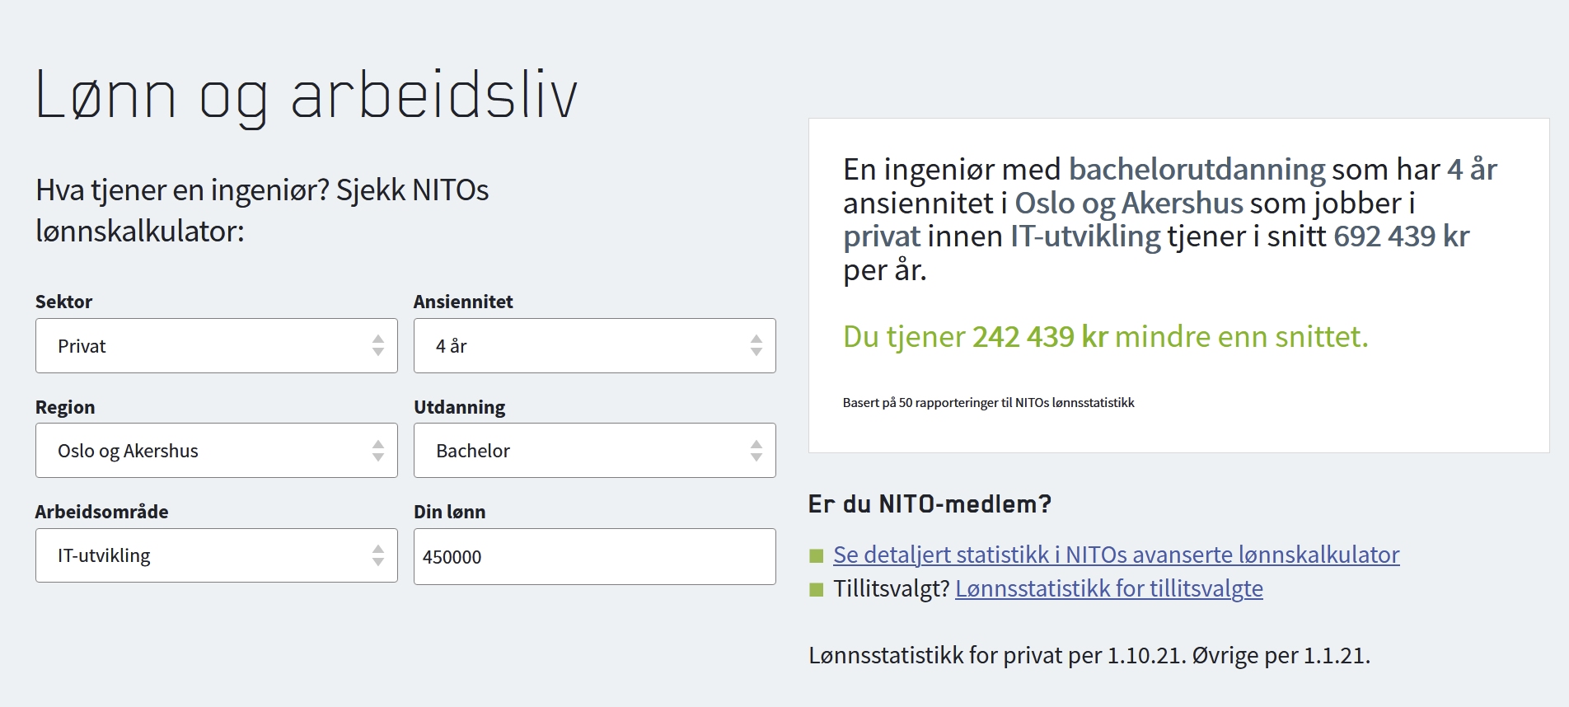Click the arrow icon in Sektor select
Screen dimensions: 1569x707
click(x=378, y=345)
